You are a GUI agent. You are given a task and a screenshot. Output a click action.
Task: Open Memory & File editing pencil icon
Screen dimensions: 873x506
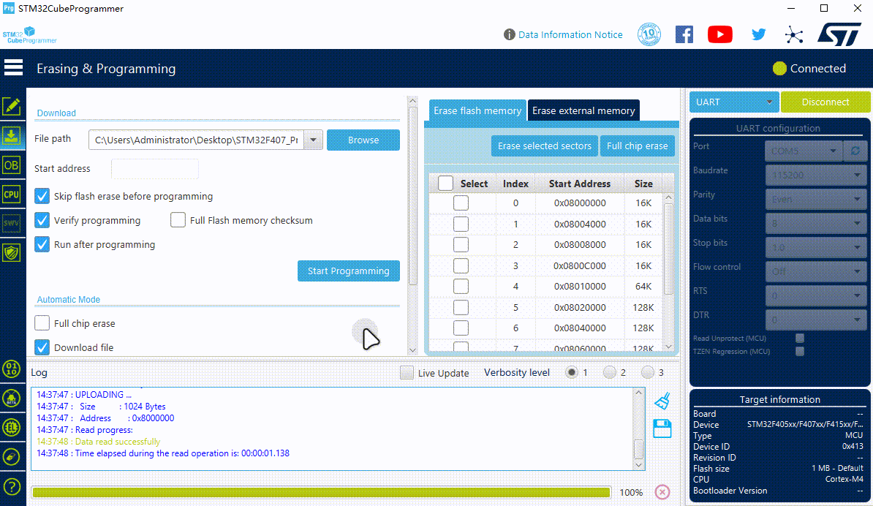click(12, 107)
